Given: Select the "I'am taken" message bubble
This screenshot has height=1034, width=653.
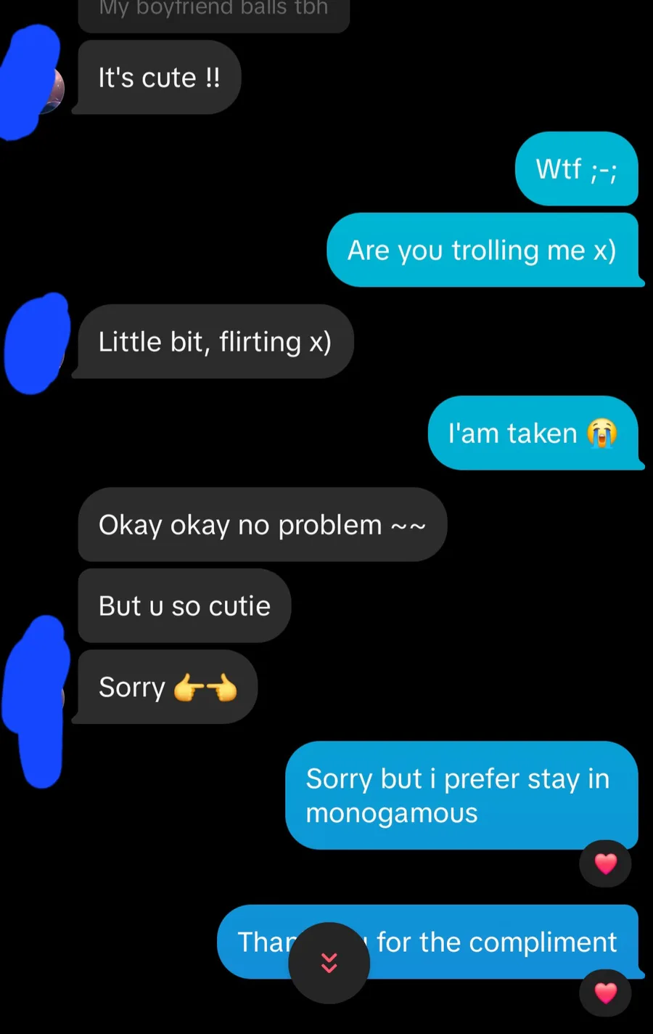Looking at the screenshot, I should pyautogui.click(x=534, y=433).
